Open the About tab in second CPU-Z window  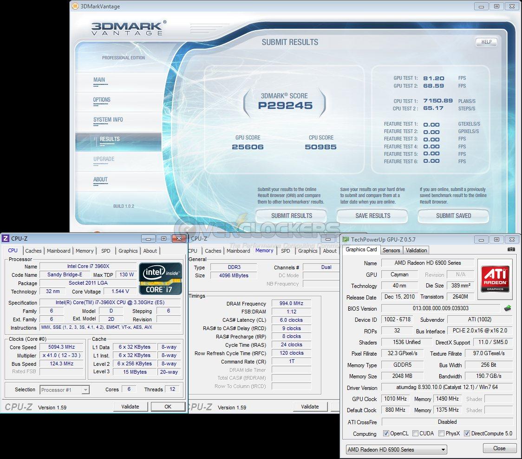(330, 251)
